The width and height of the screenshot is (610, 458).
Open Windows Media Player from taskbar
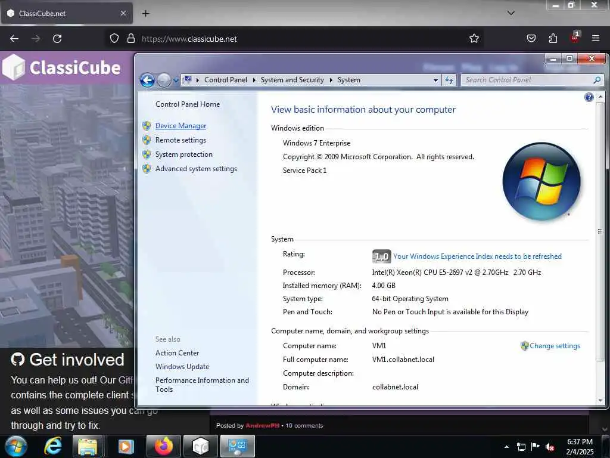(126, 446)
